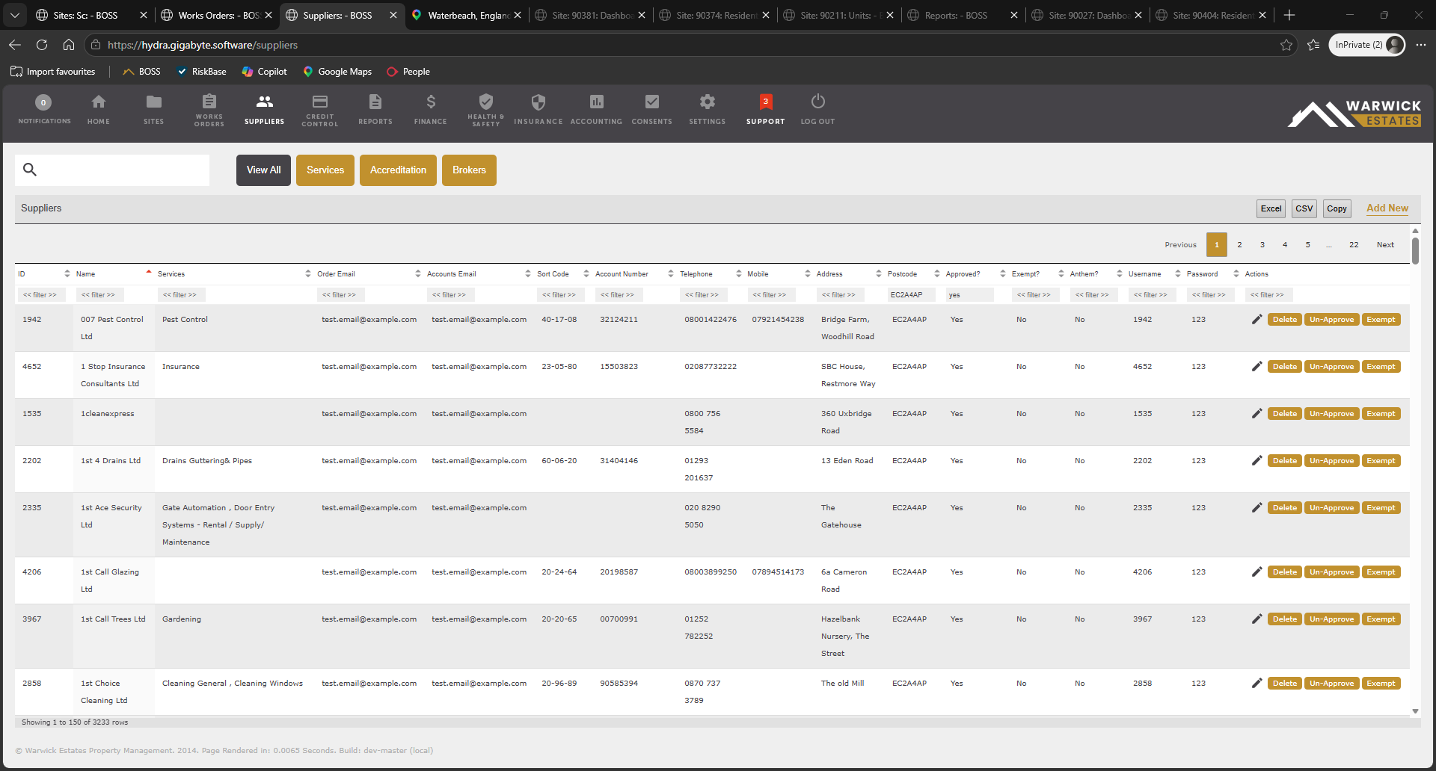Exempt 1st Call Trees Ltd

1381,619
